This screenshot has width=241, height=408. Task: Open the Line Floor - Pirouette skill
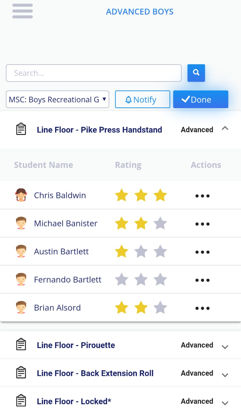(x=76, y=345)
